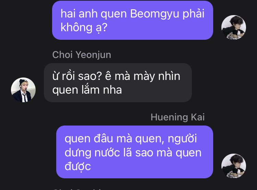Screen dimensions: 257x190
Task: Click "quen lắm nha" in the gray bubble
Action: (x=87, y=90)
